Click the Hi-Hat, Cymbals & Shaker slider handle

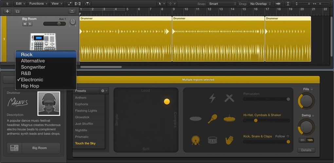click(x=256, y=121)
